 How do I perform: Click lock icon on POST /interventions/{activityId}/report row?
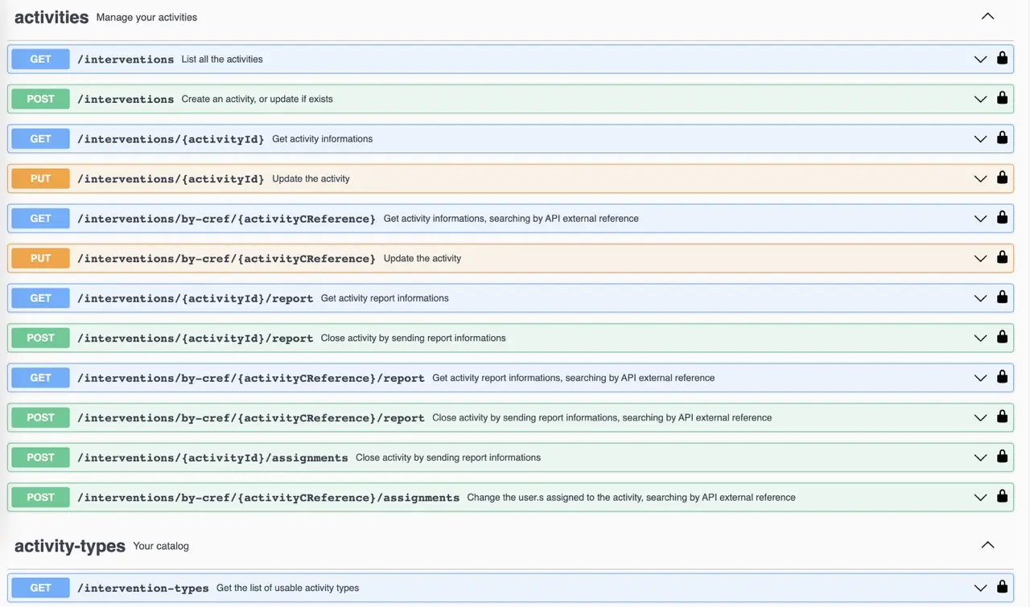[1002, 337]
